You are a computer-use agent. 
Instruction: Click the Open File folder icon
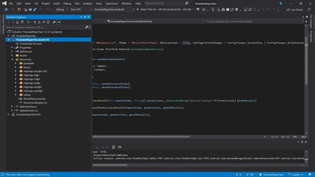[26, 9]
